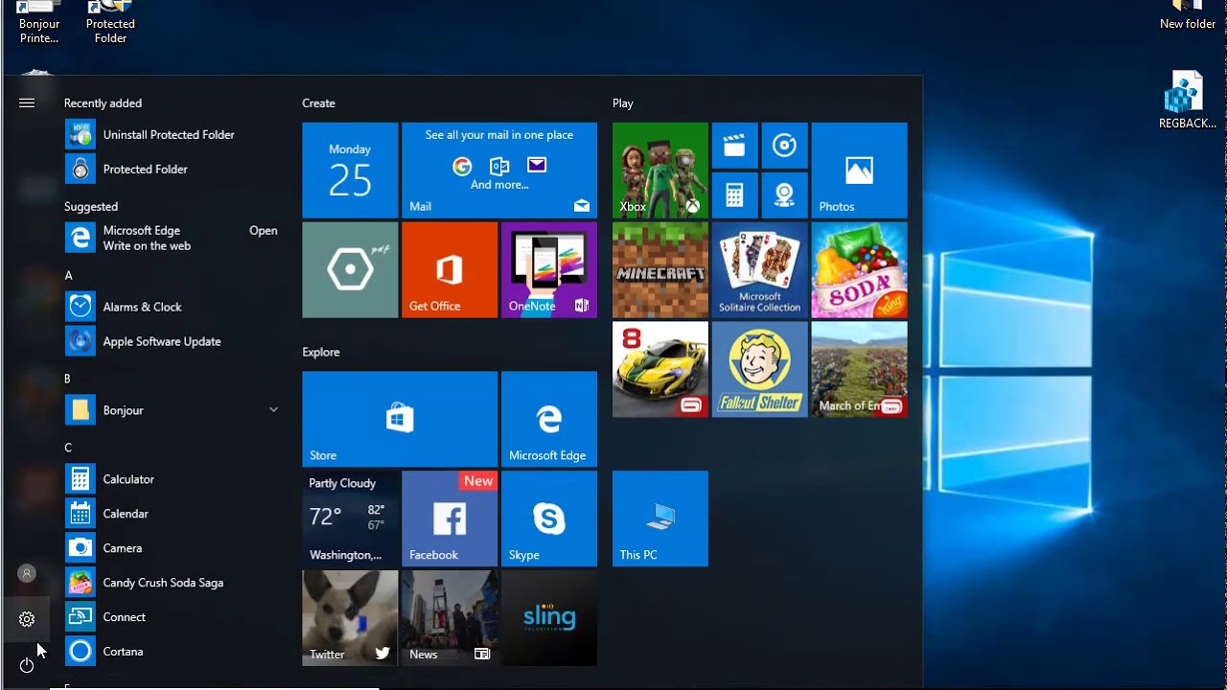This screenshot has height=690, width=1227.
Task: Select the Protected Folder desktop icon
Action: point(110,23)
